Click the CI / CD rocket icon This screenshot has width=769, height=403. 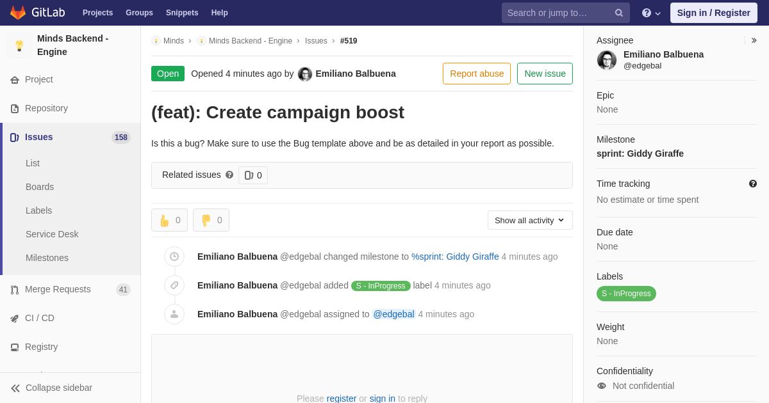coord(15,319)
